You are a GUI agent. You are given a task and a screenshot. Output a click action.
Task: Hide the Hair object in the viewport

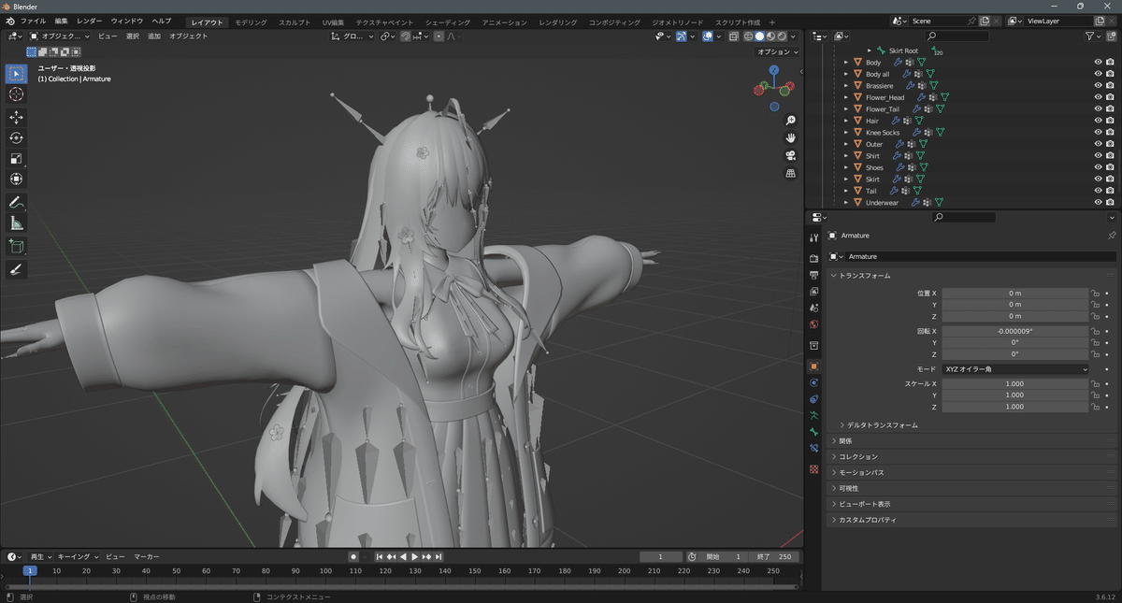[x=1097, y=121]
